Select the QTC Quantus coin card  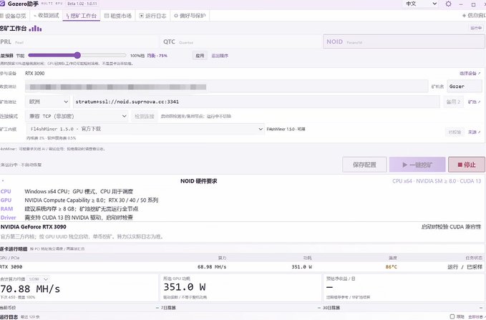[x=240, y=42]
